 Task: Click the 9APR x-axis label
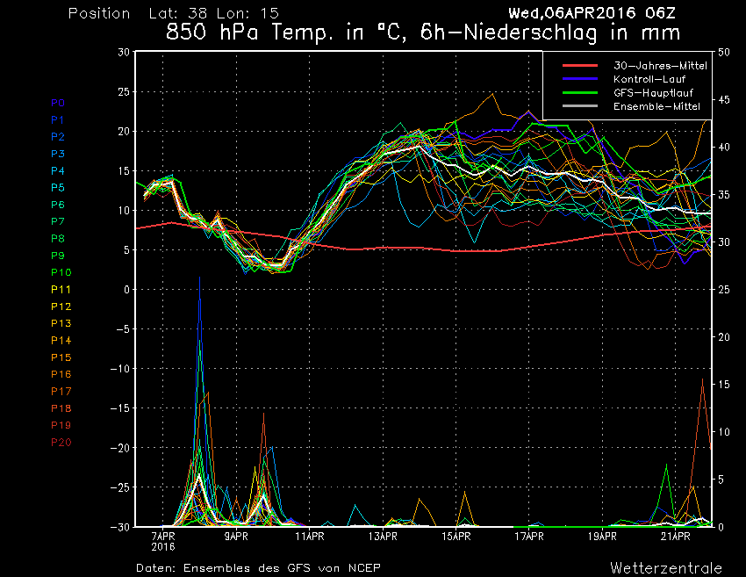[236, 537]
